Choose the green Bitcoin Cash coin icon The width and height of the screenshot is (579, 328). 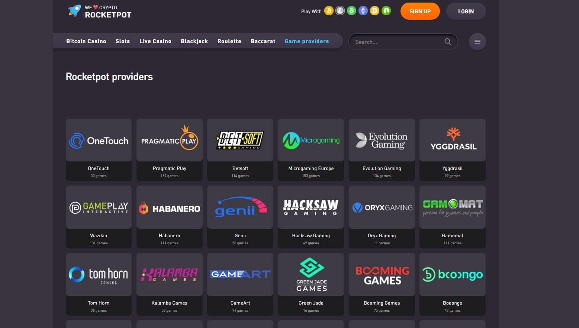[x=351, y=11]
